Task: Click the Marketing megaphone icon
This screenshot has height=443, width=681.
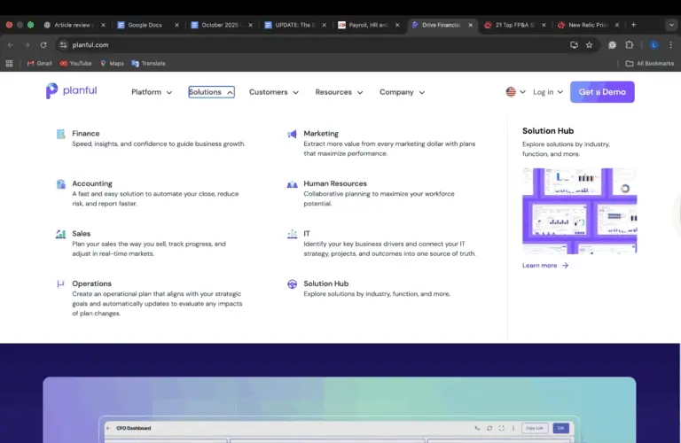Action: pos(292,134)
